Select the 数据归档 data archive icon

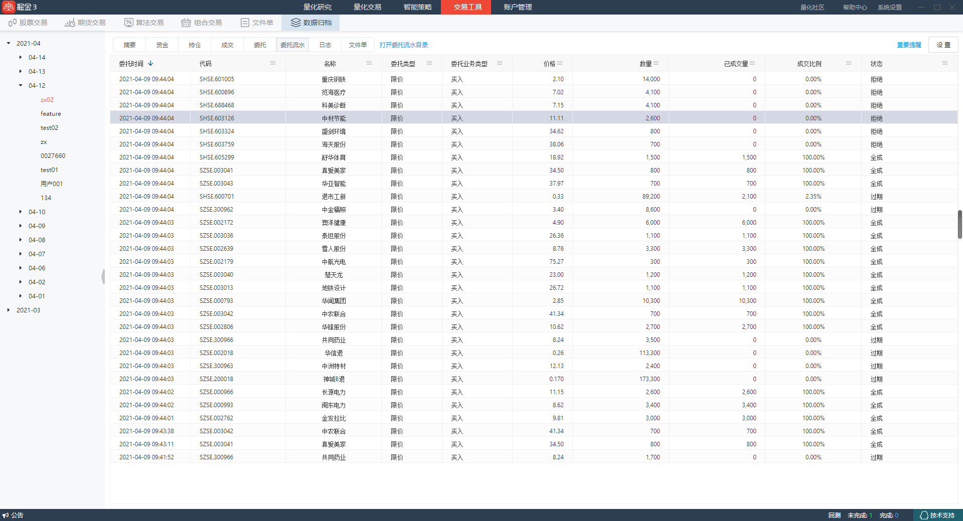(296, 23)
